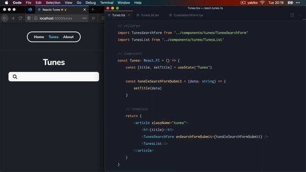This screenshot has height=172, width=306.
Task: Switch to the Tunes.tsx editor tab
Action: click(x=119, y=15)
